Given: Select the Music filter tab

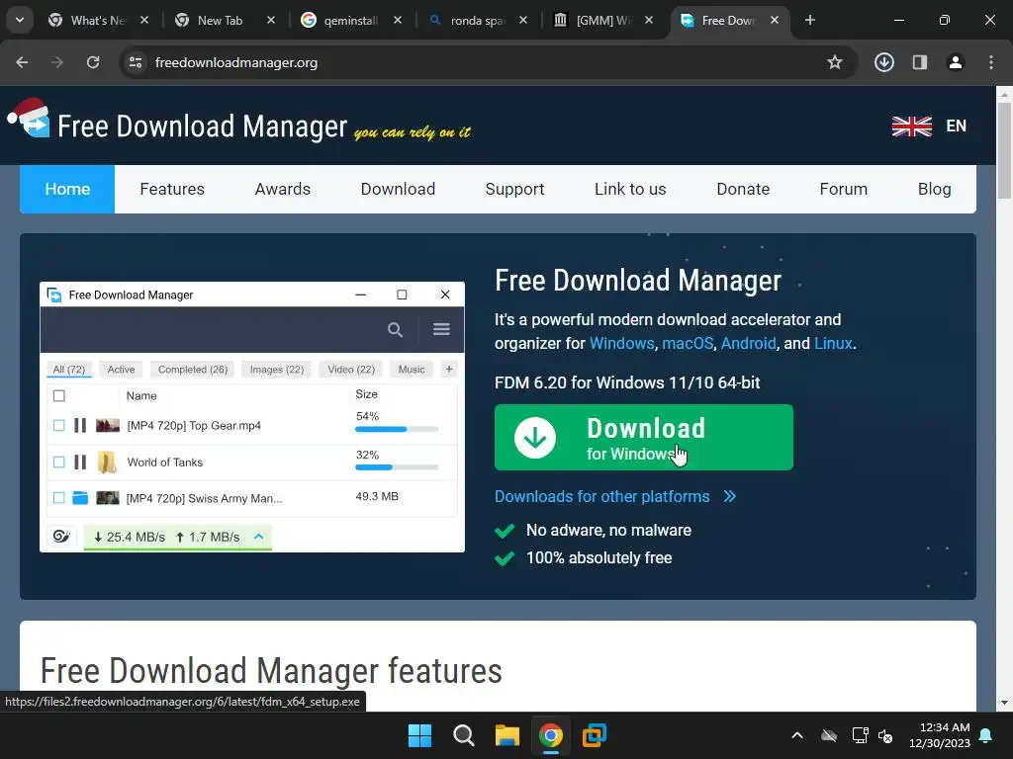Looking at the screenshot, I should click(412, 370).
